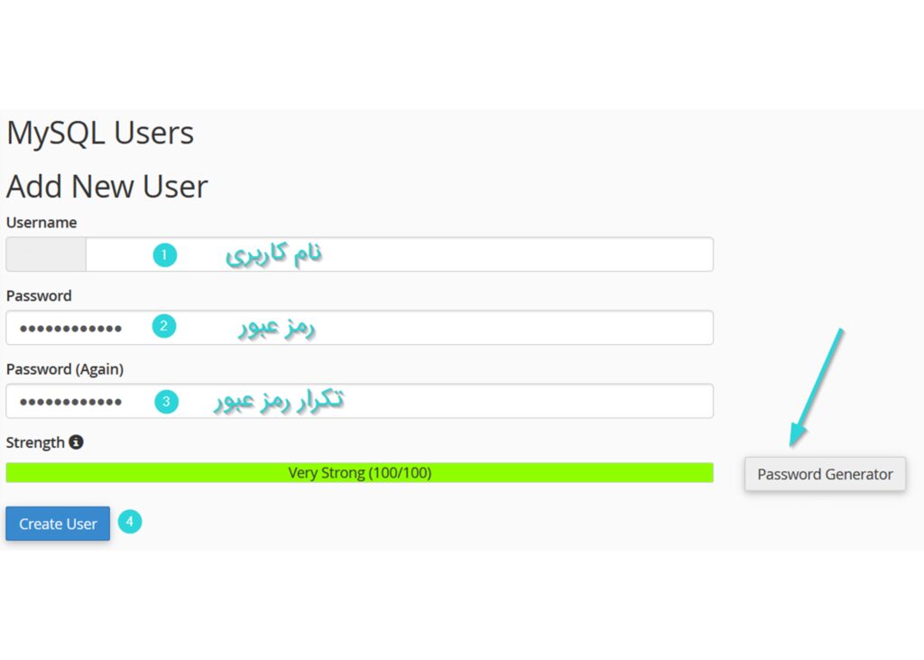Click the Password (Again) label

click(x=65, y=369)
